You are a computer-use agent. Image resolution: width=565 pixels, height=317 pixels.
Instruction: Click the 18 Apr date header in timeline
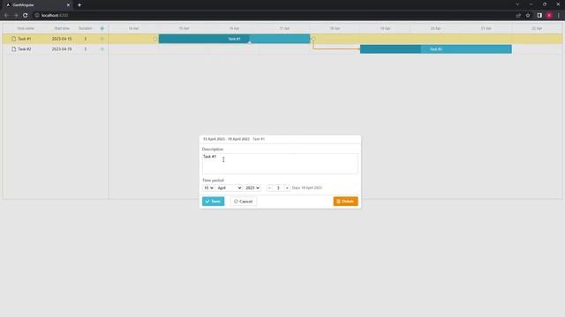pos(335,28)
